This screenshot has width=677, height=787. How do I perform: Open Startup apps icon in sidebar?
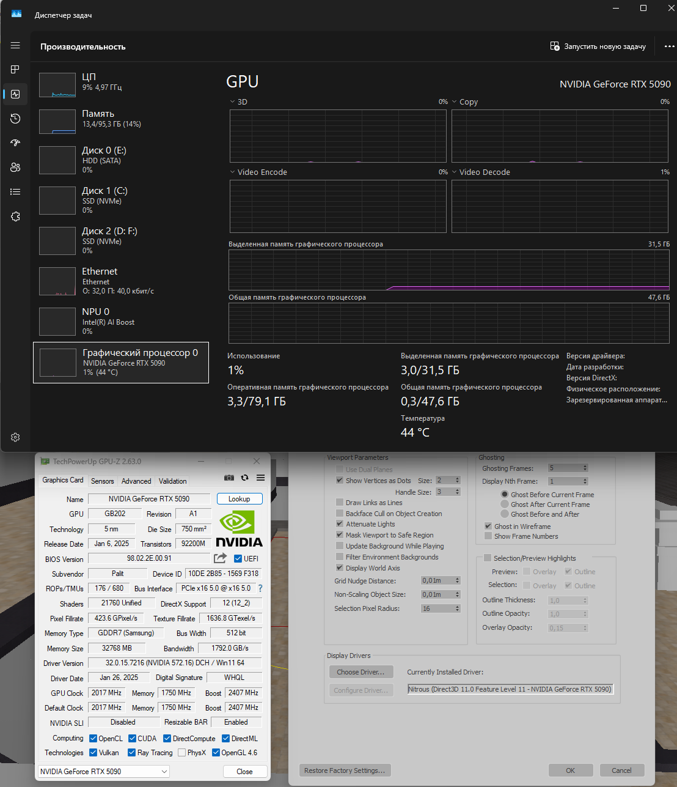(x=15, y=142)
